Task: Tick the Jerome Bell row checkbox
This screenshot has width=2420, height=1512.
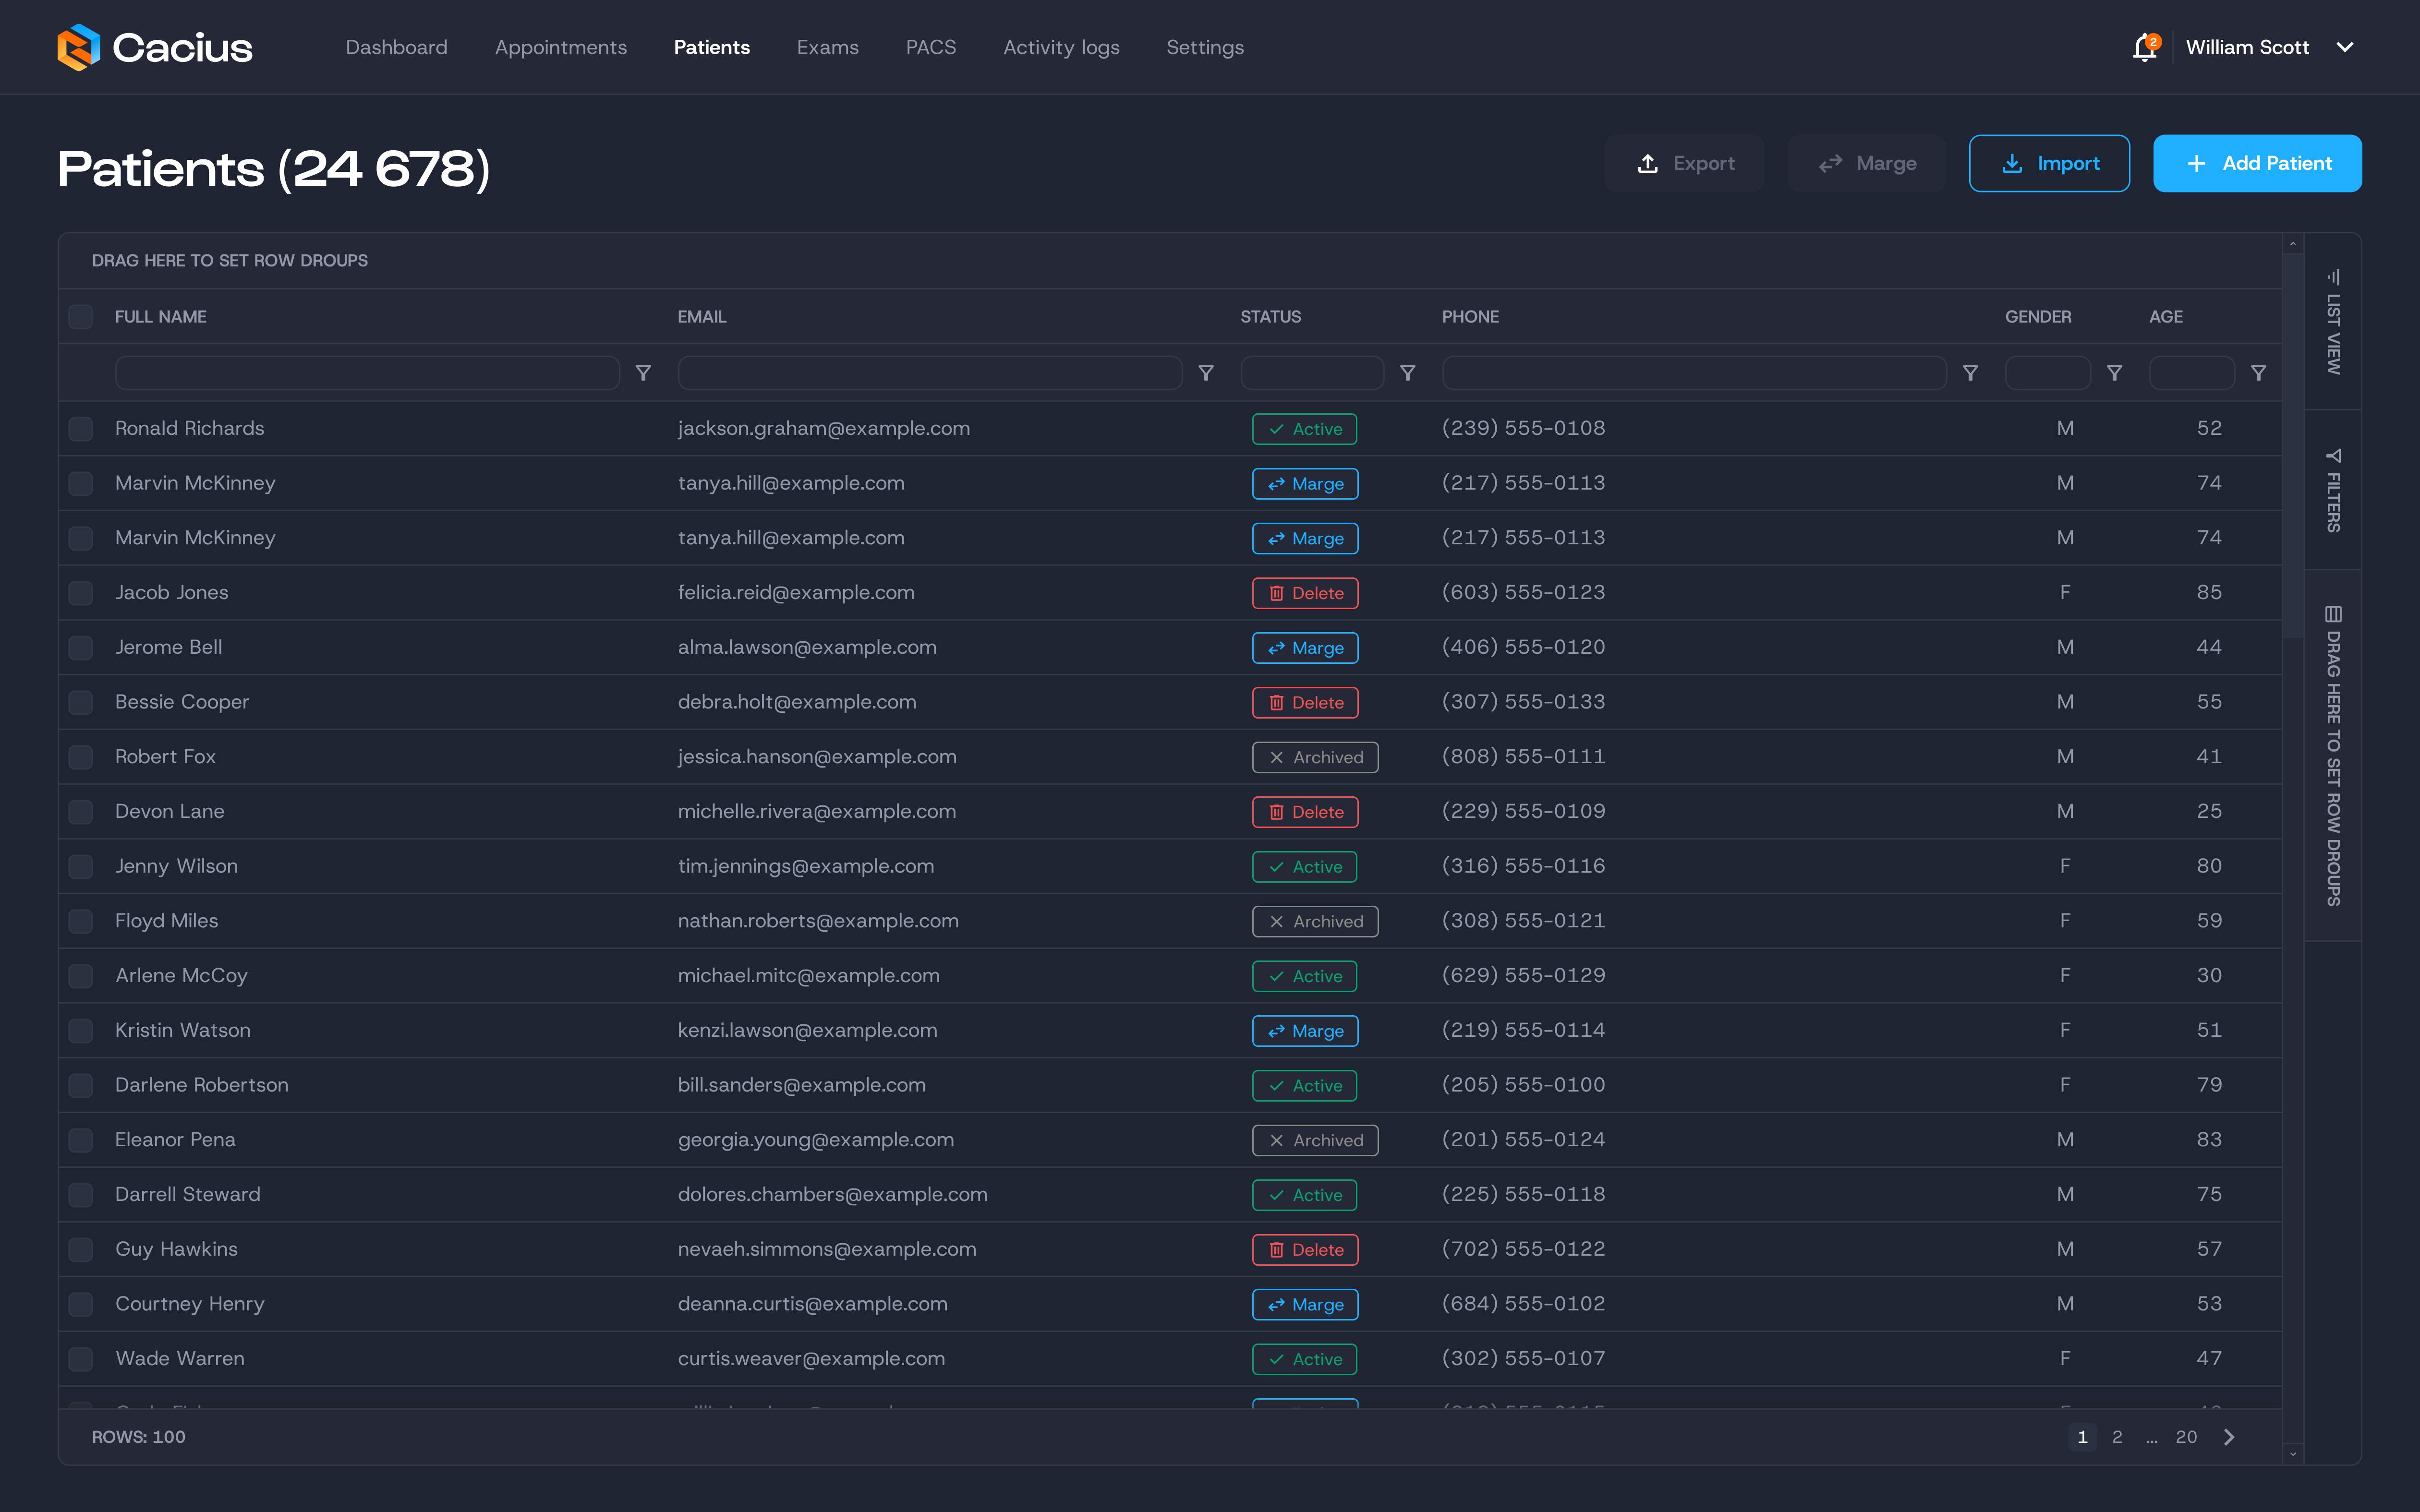Action: (81, 648)
